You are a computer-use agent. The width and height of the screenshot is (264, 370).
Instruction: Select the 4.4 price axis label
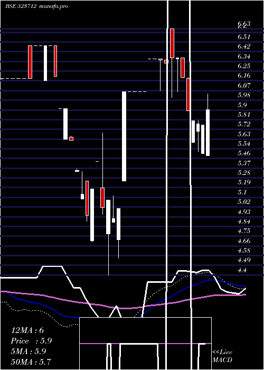click(242, 270)
